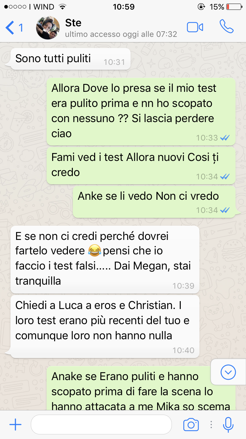Image resolution: width=246 pixels, height=439 pixels.
Task: Open contact info via Ste's name
Action: [73, 23]
